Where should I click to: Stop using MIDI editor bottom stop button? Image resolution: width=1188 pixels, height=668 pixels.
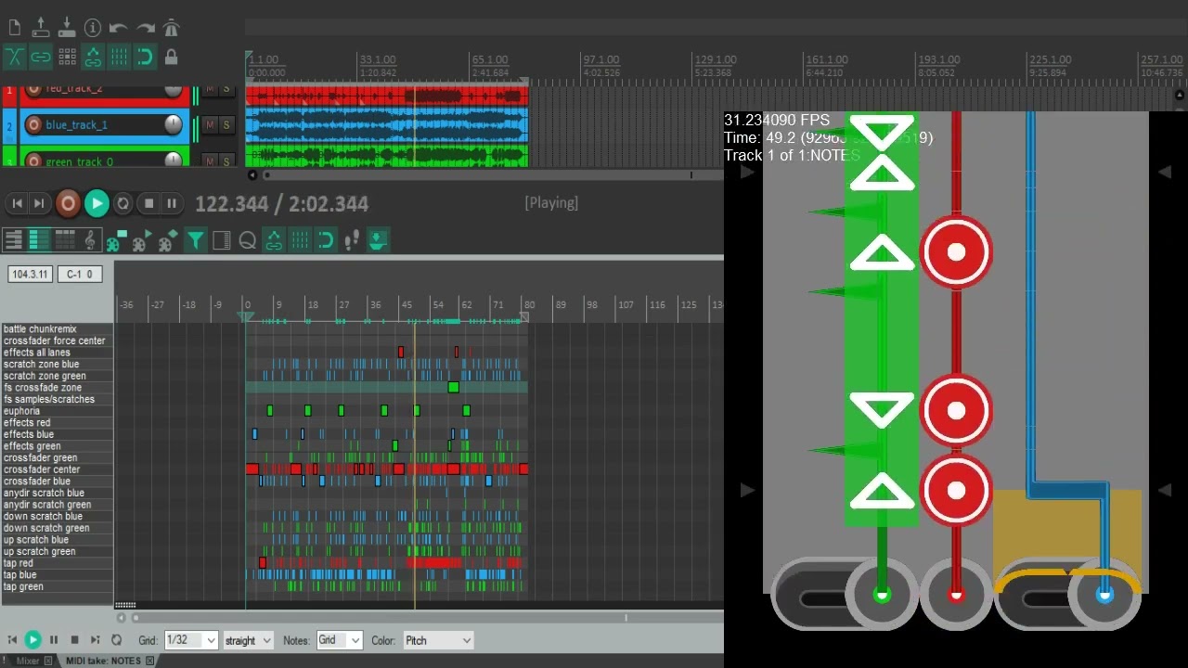[74, 640]
